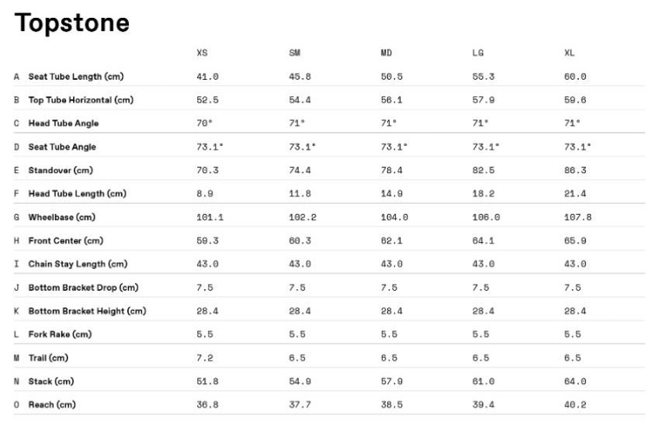Click the Seat Tube Length value 45.8
This screenshot has width=652, height=425.
point(300,77)
